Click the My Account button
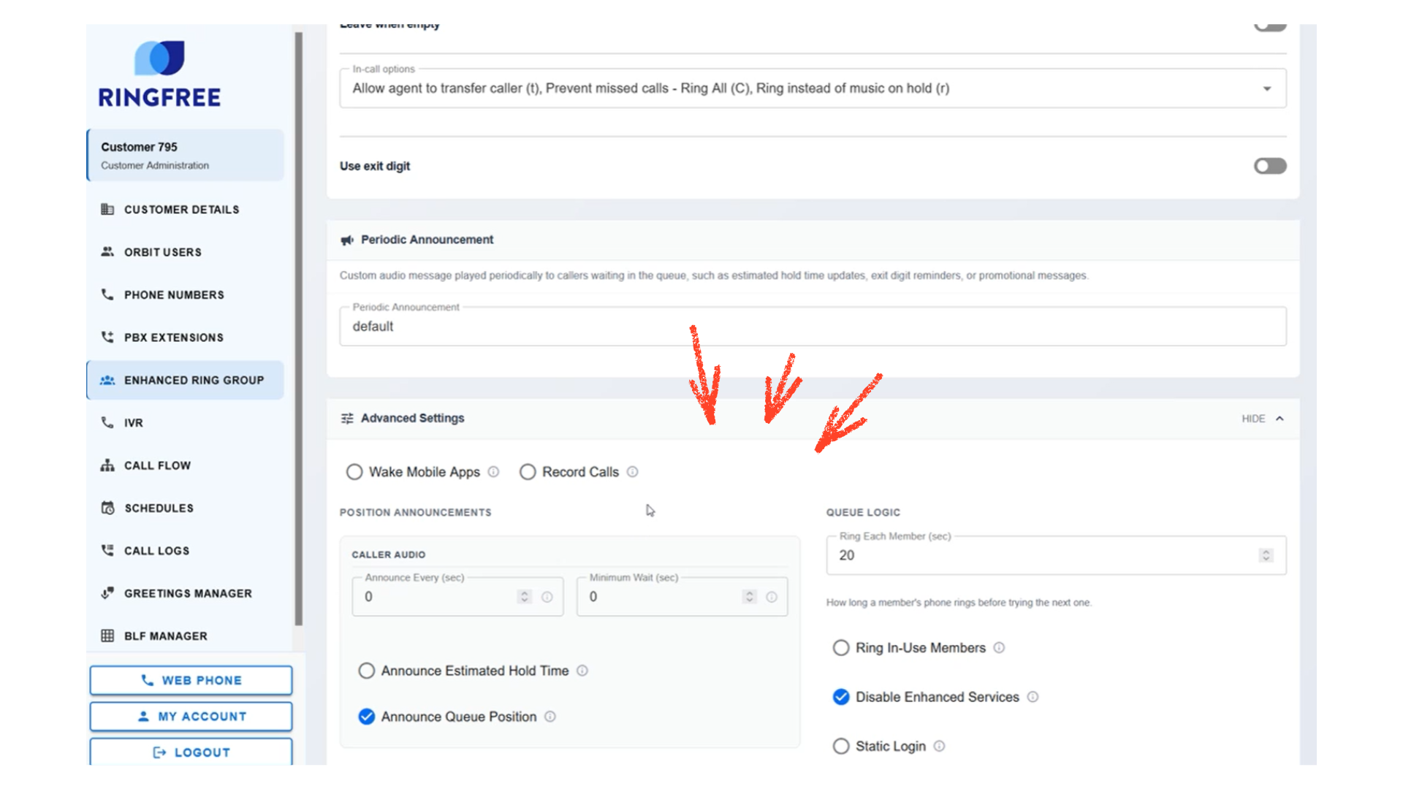This screenshot has width=1403, height=789. (x=191, y=717)
